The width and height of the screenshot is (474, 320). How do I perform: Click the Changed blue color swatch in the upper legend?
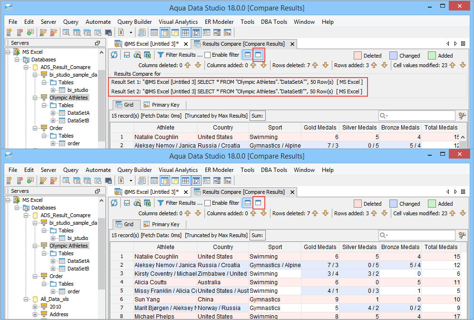[x=393, y=56]
